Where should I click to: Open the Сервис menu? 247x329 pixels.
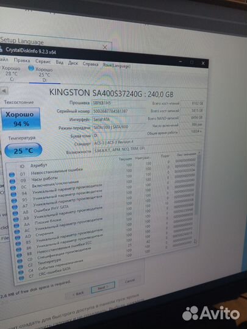[x=43, y=62]
